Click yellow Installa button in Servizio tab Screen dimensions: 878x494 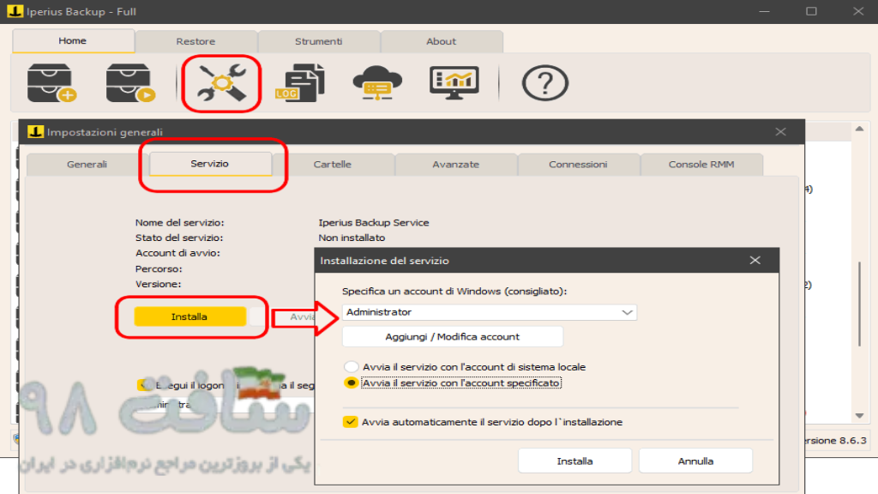pos(189,316)
